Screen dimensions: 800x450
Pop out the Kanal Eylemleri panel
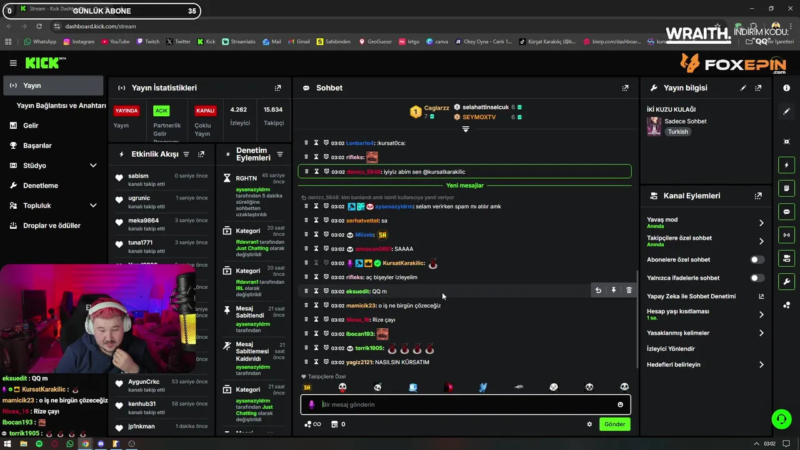[x=758, y=196]
